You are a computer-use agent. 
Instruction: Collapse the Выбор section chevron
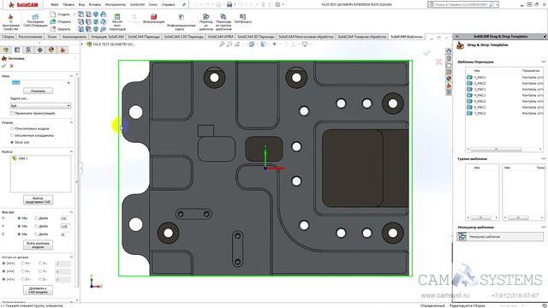click(71, 151)
